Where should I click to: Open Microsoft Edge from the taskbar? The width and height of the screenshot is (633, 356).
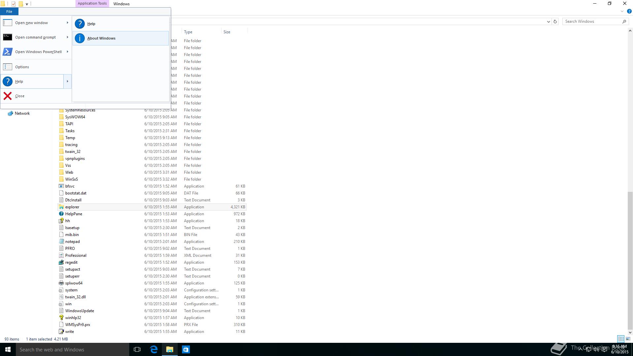click(x=154, y=349)
